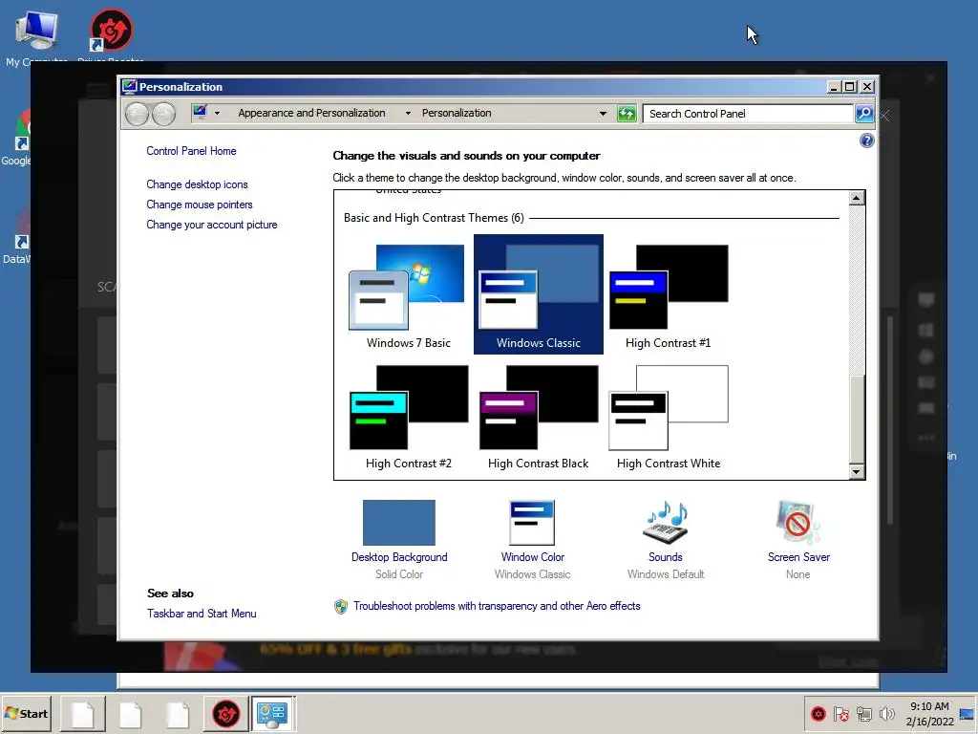Minimize the Personalization window
The width and height of the screenshot is (978, 734).
point(833,87)
